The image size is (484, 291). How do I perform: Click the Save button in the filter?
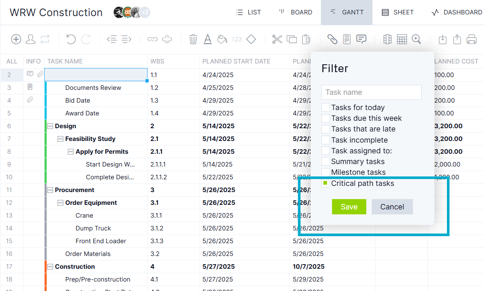(349, 207)
